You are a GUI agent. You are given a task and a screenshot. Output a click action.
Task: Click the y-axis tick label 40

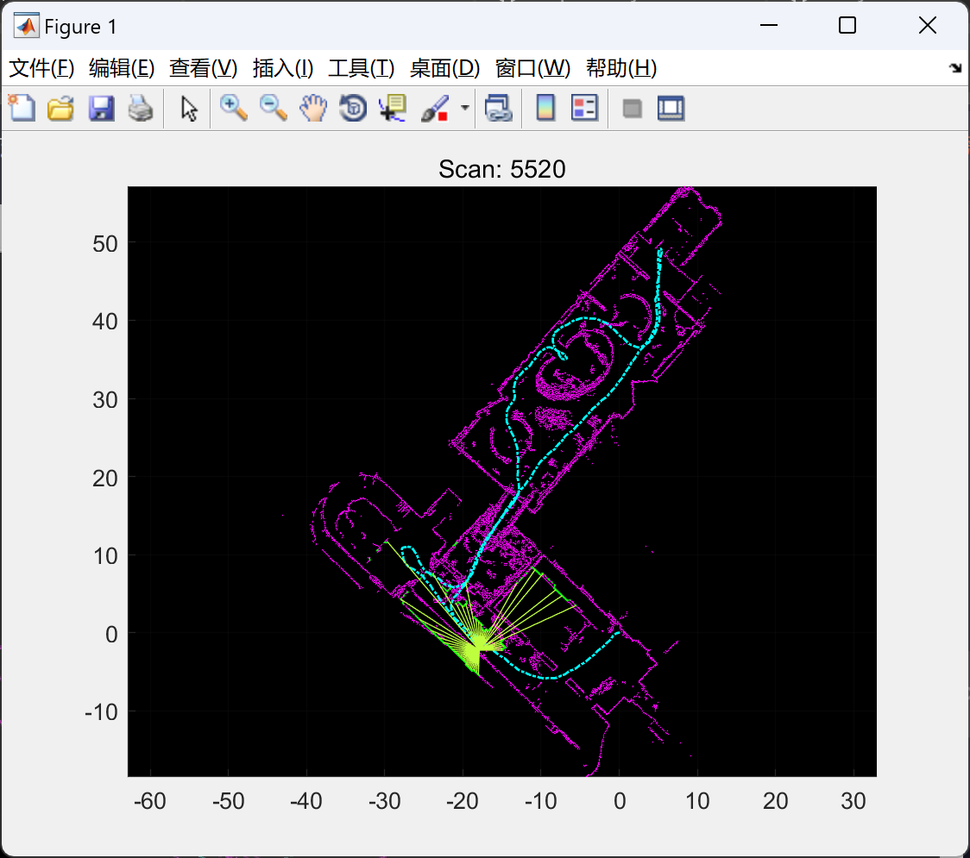point(105,322)
